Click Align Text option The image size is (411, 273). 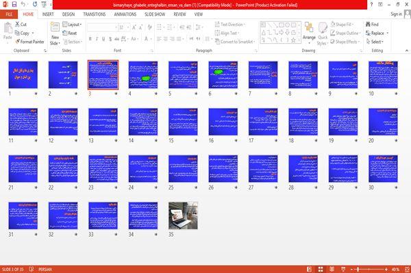(x=227, y=33)
